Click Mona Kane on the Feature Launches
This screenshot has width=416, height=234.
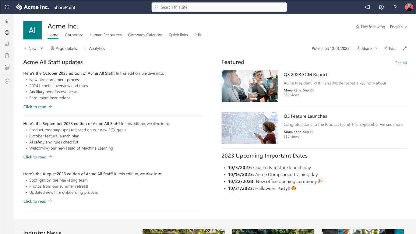tap(292, 132)
